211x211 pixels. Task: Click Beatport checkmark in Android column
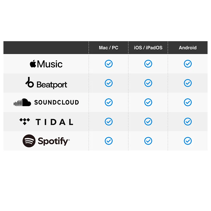point(188,83)
